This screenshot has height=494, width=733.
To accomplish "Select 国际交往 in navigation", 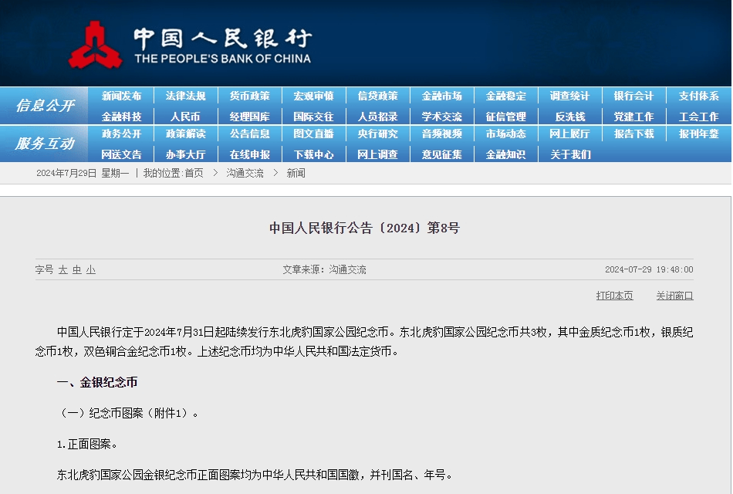I will click(314, 117).
